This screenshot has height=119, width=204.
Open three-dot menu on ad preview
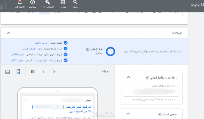26,101
